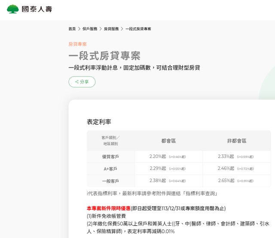
Task: Select the 都會區 column header
Action: 168,141
